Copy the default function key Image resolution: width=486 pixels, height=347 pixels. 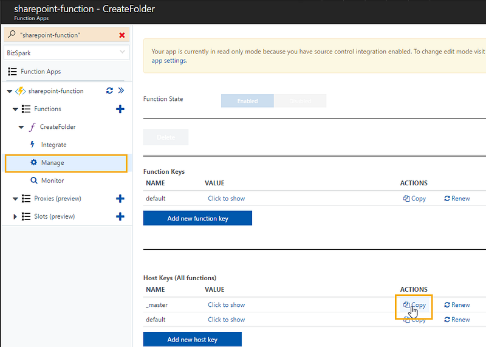click(414, 199)
